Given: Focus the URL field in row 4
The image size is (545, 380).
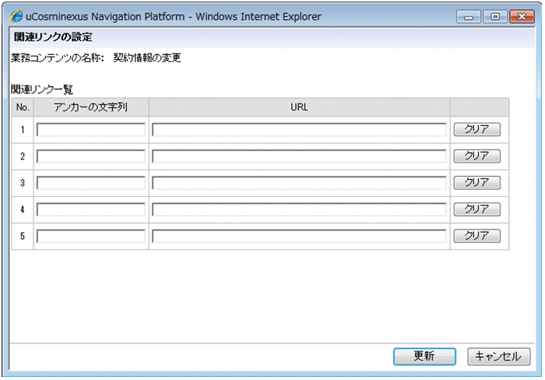Looking at the screenshot, I should click(299, 210).
